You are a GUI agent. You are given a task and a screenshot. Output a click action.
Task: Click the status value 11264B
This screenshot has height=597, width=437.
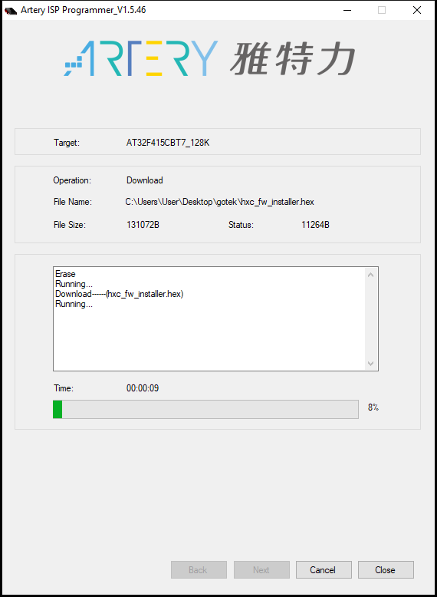tap(315, 225)
